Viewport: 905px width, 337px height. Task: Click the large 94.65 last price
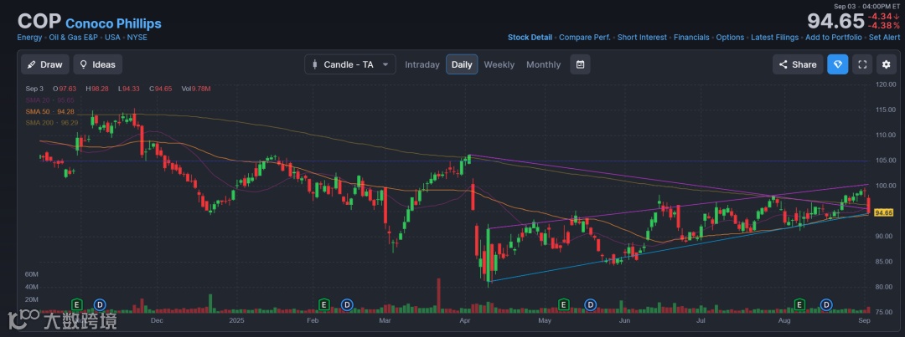click(835, 21)
